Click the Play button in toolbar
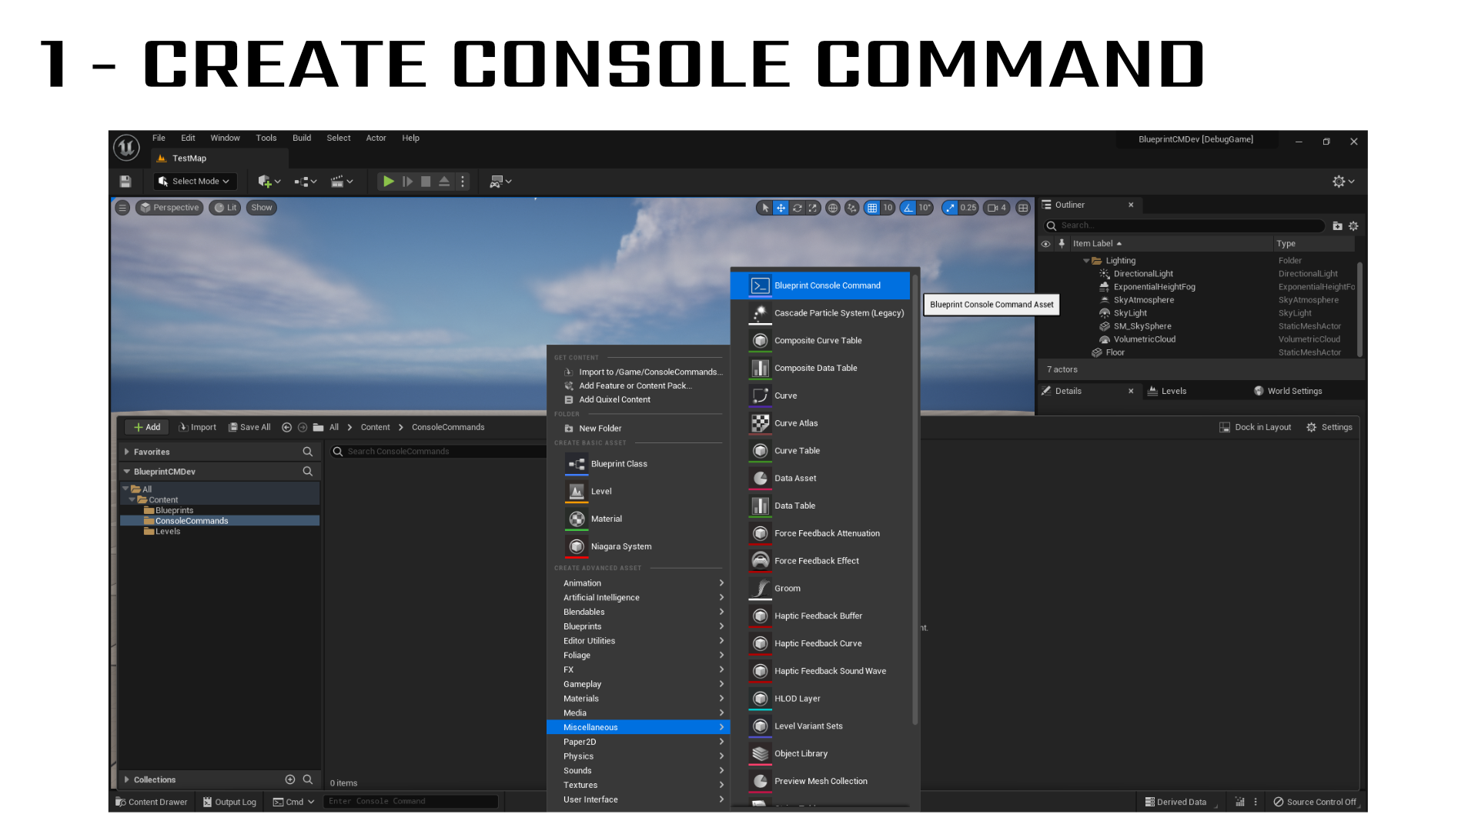 388,181
